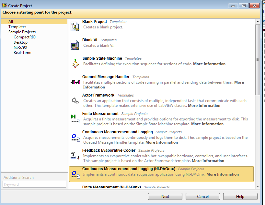Click the vertical scrollbar thumb
The image size is (265, 205).
258,60
